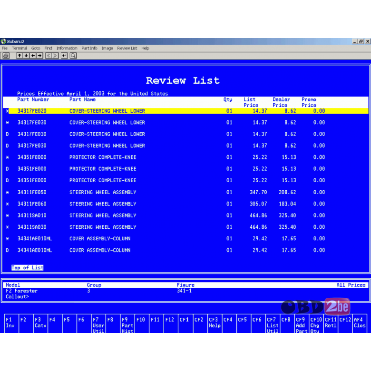The image size is (371, 371).
Task: Click the double left chevron page button
Action: [x=49, y=56]
